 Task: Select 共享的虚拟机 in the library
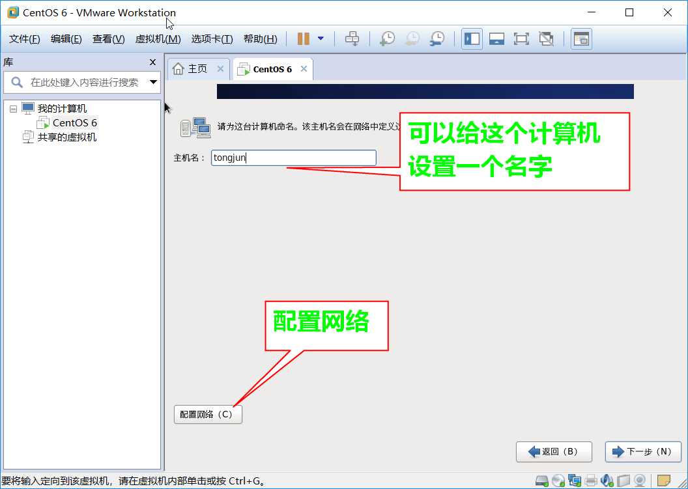[x=66, y=137]
